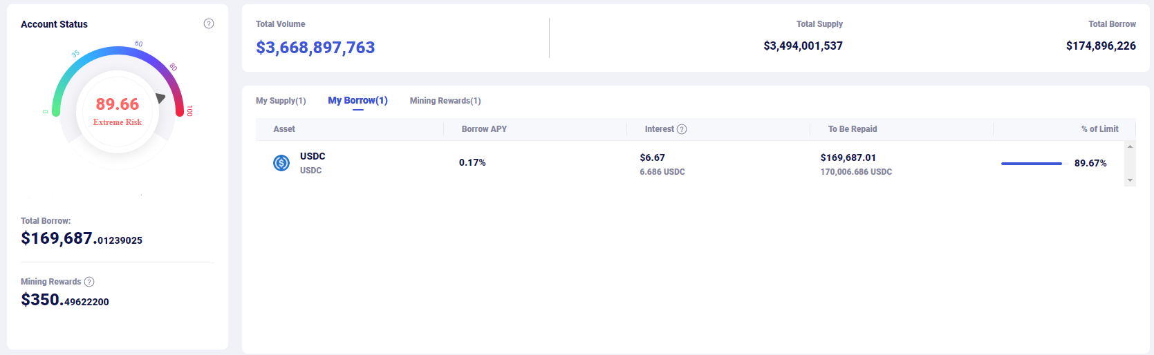Click the scrollbar up arrow

(1130, 146)
